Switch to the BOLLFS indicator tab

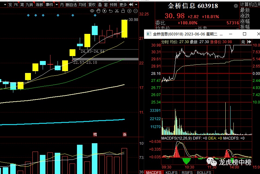[x=204, y=172]
